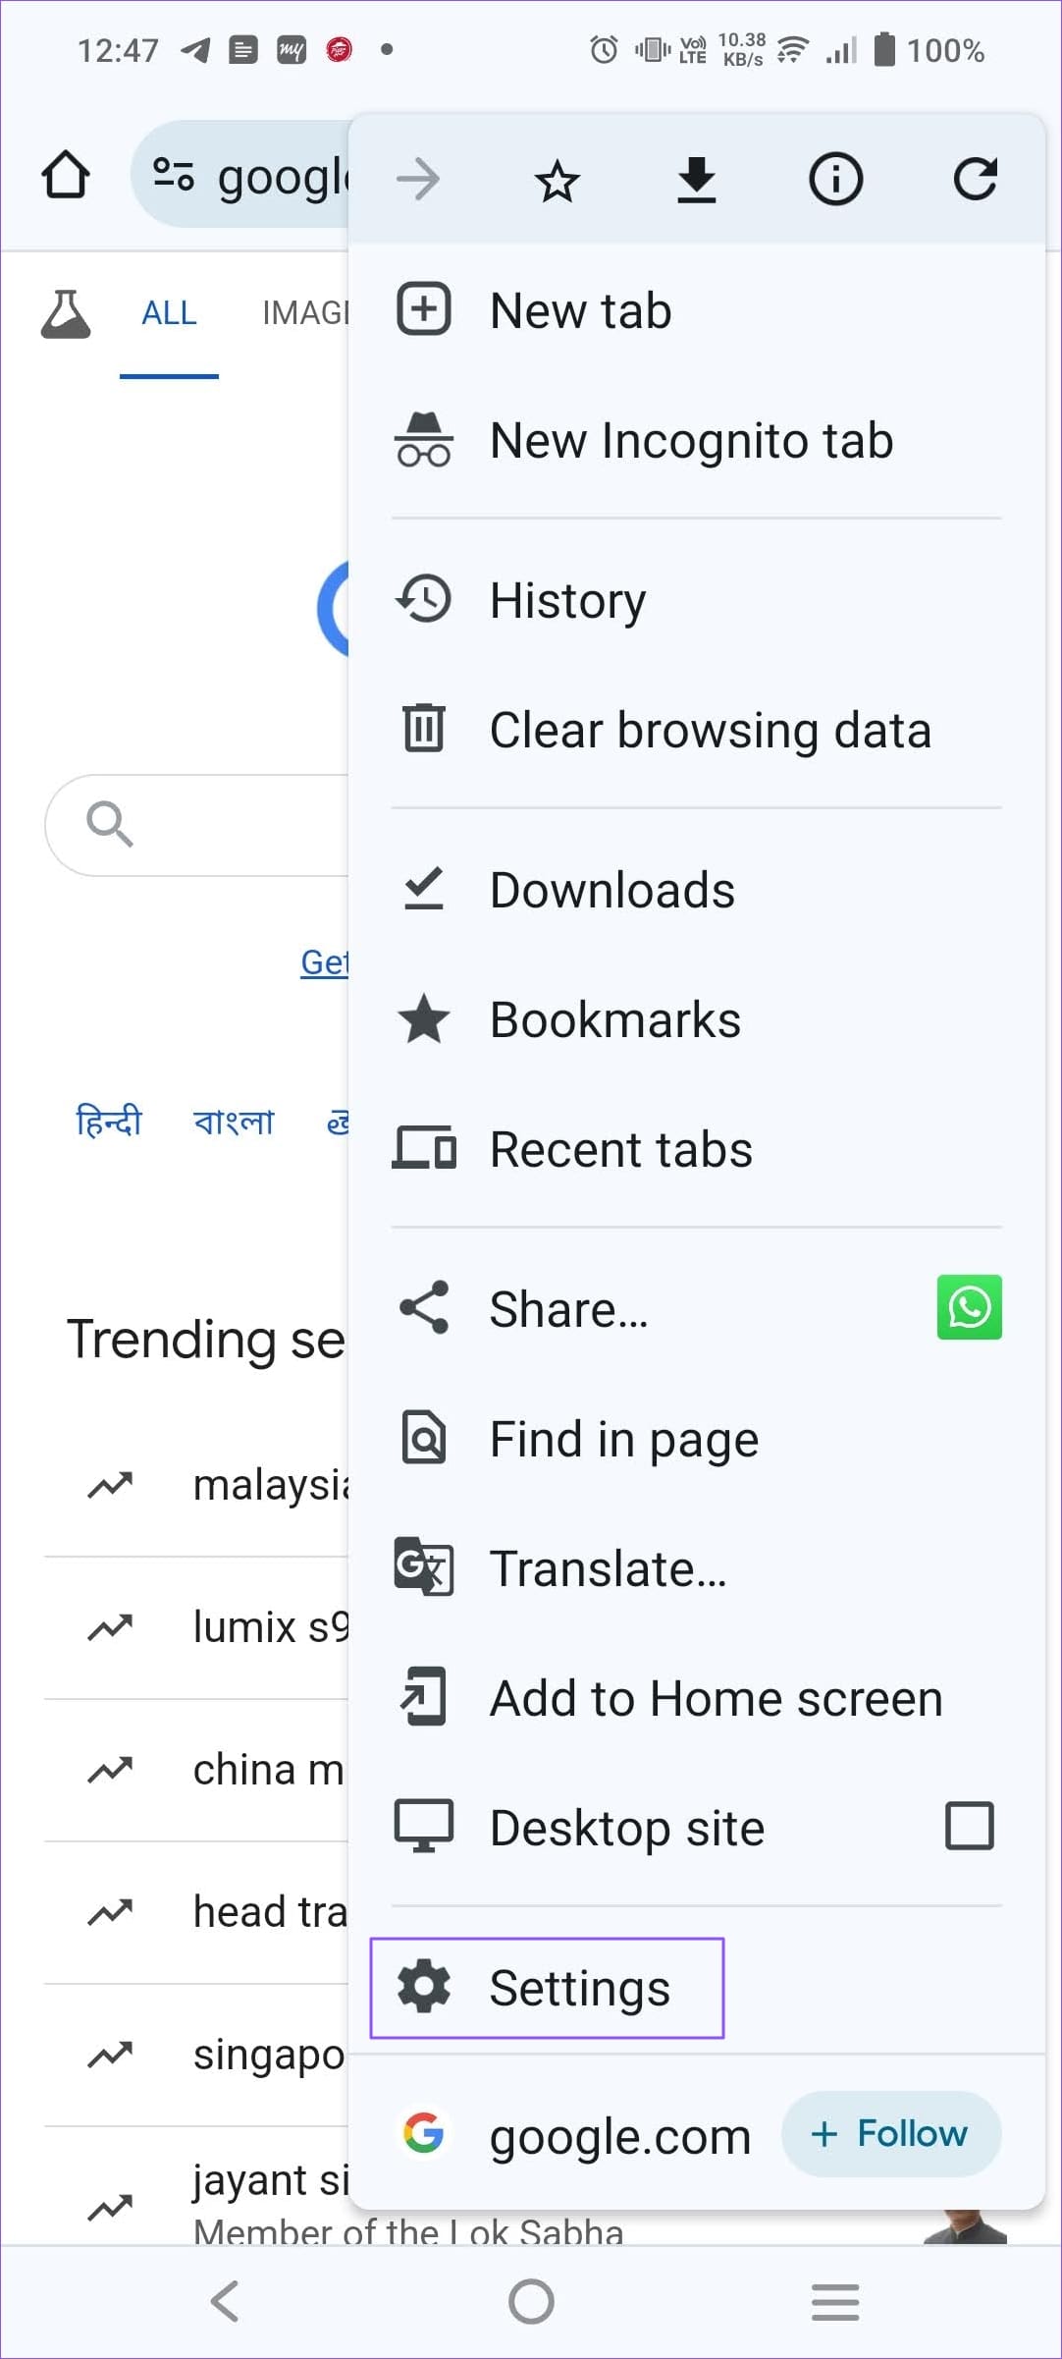Open browsing History
1062x2359 pixels.
(x=567, y=599)
